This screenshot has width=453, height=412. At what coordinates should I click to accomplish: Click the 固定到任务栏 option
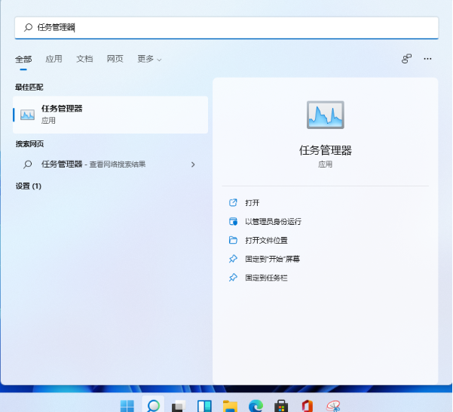point(266,278)
